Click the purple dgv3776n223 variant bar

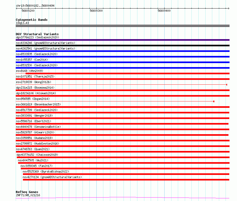tap(122, 40)
